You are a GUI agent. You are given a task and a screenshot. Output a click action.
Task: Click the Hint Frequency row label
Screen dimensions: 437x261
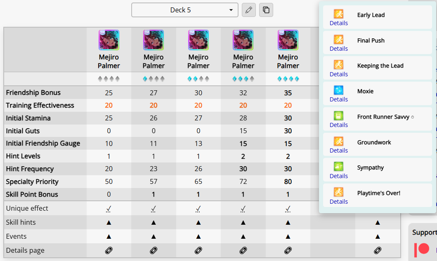30,169
